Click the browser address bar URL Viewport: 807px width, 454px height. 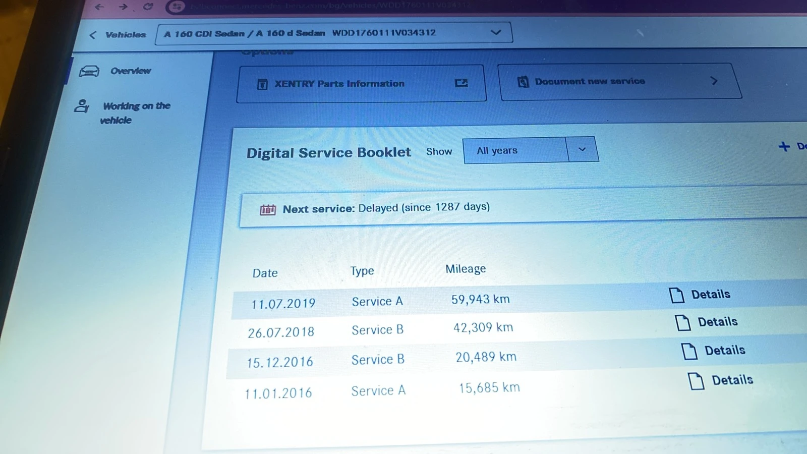[330, 6]
